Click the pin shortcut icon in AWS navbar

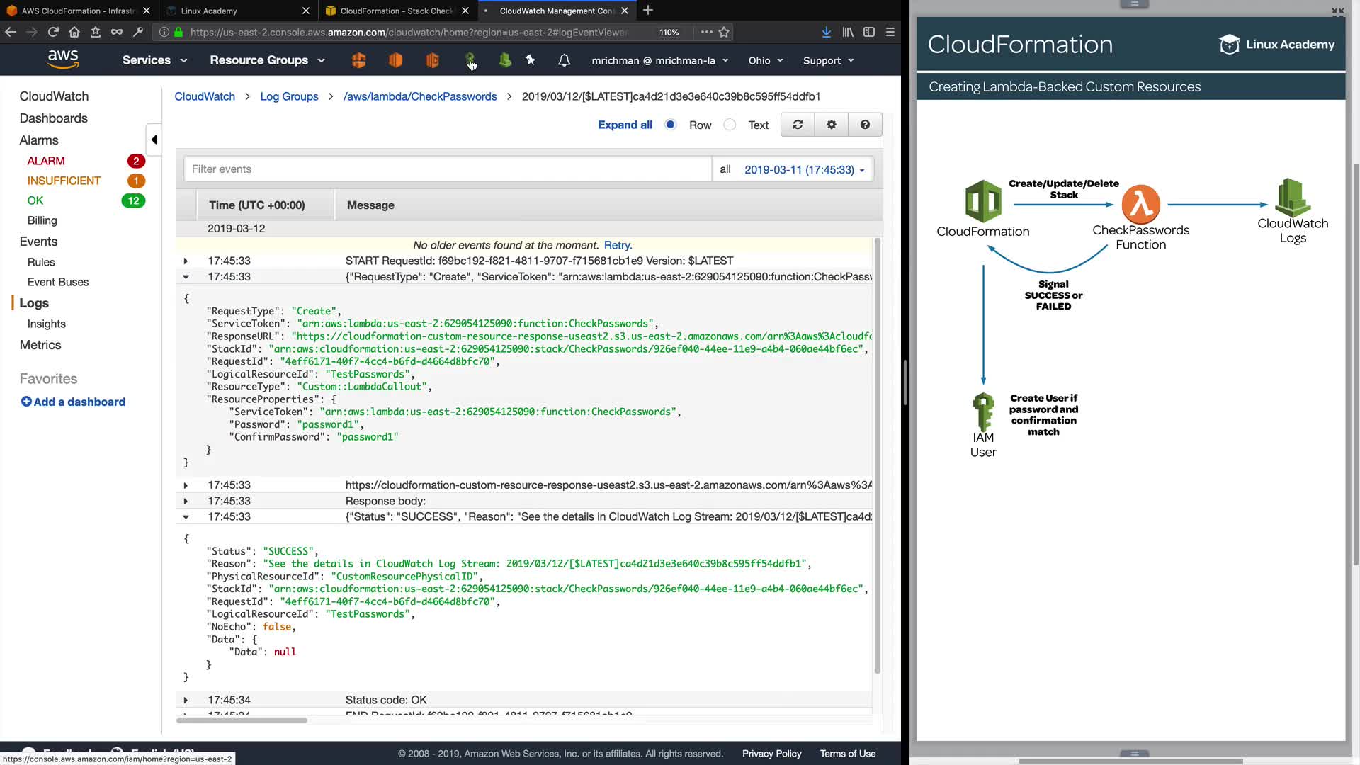coord(531,60)
